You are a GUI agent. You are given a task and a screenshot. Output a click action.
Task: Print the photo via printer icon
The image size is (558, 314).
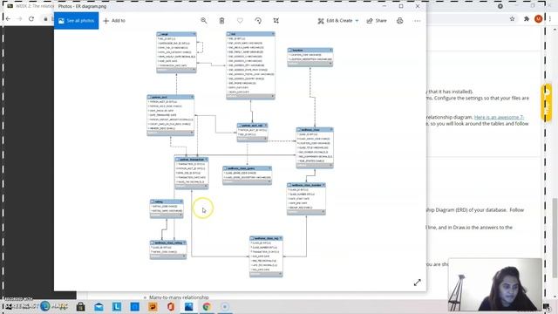coord(399,21)
